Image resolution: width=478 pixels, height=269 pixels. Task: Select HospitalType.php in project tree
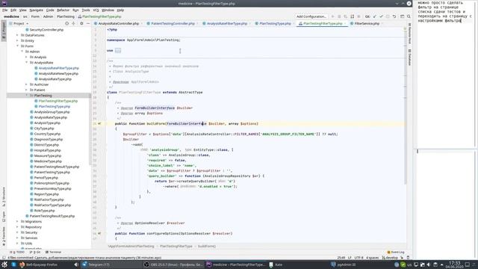pos(46,150)
